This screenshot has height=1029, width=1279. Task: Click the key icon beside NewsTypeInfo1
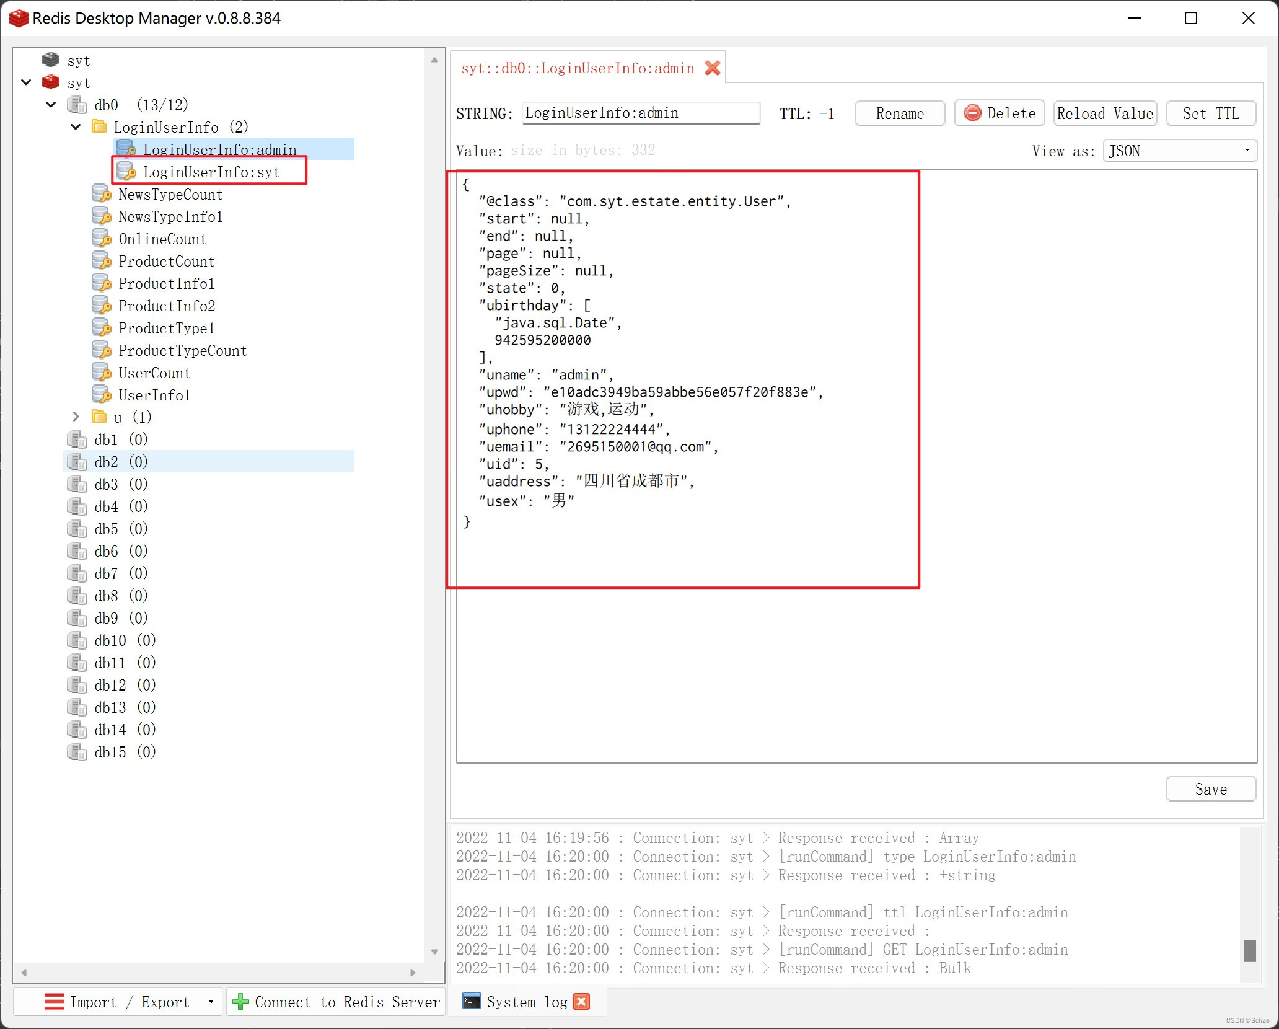pyautogui.click(x=102, y=216)
